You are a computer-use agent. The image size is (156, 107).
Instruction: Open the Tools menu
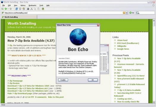tap(41, 5)
